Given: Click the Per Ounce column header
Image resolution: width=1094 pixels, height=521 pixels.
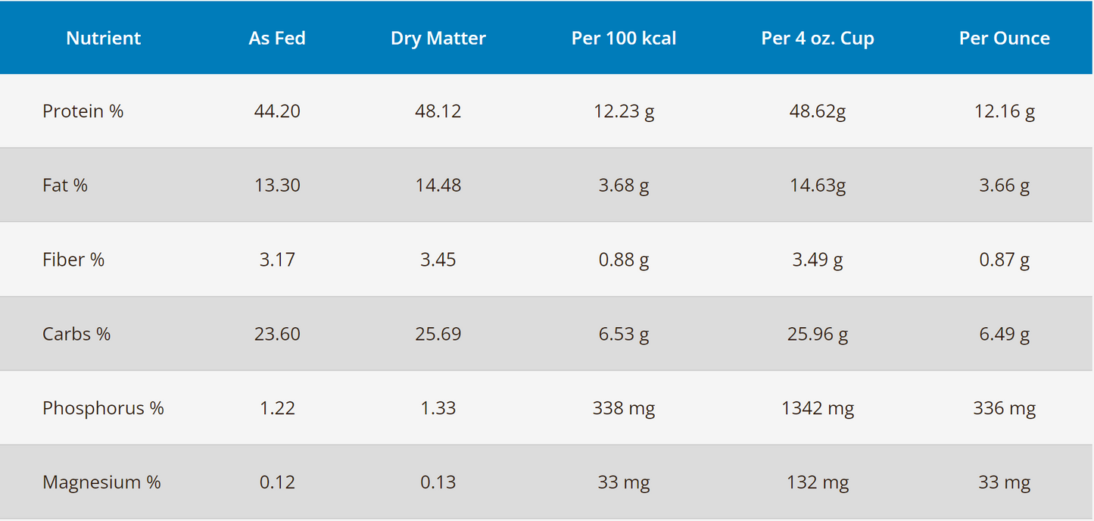Looking at the screenshot, I should (1004, 38).
